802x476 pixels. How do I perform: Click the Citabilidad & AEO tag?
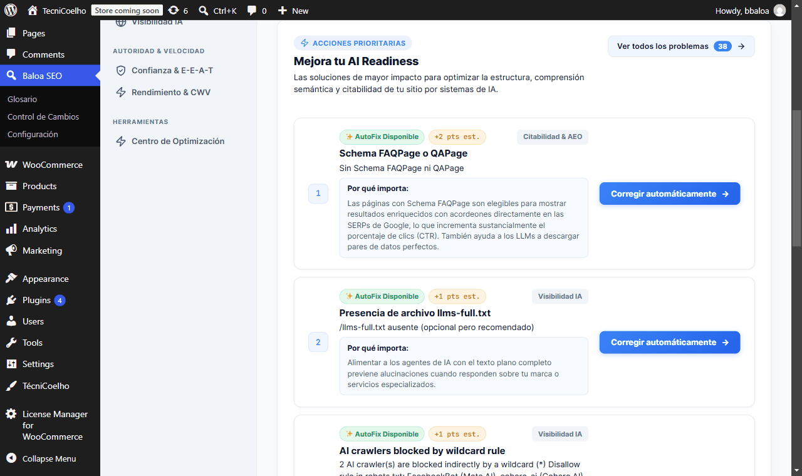tap(553, 137)
